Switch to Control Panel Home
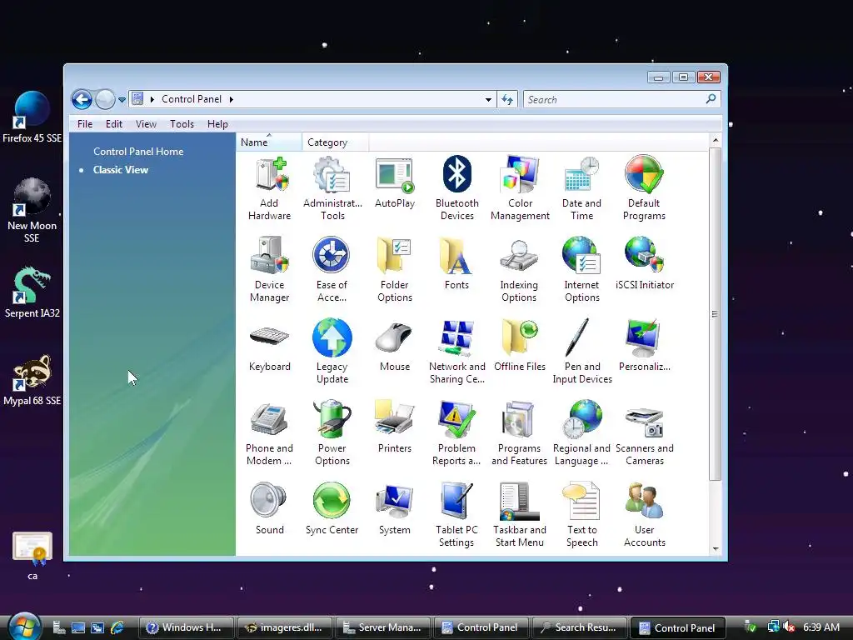The image size is (853, 640). pyautogui.click(x=138, y=152)
